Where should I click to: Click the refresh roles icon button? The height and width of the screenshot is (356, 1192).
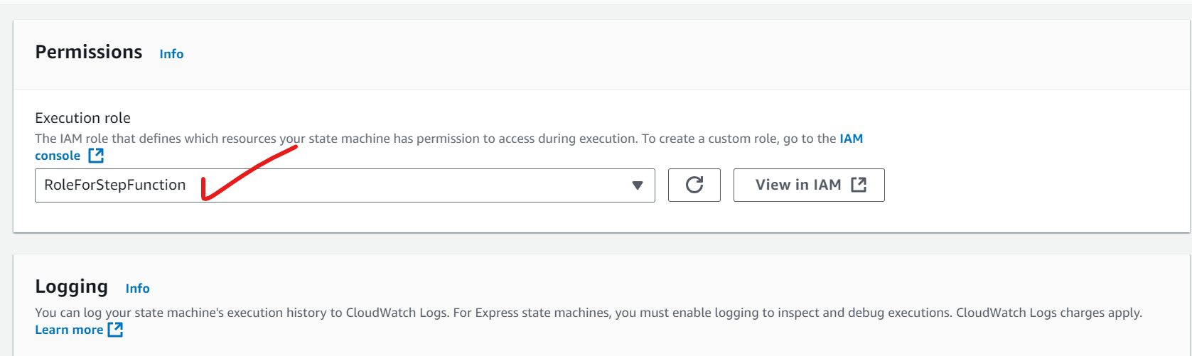pyautogui.click(x=694, y=185)
